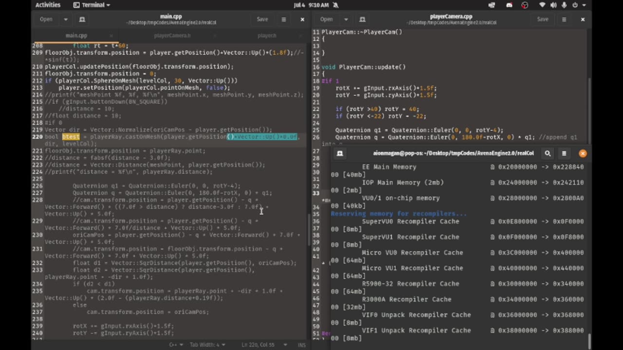Click 'IOP Main Memory (2mb)' terminal entry
The height and width of the screenshot is (350, 623).
click(x=403, y=182)
